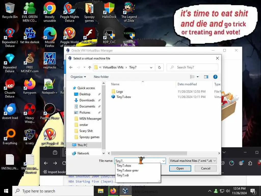Select Scary Shit folder in navigation pane
This screenshot has width=261, height=196.
tap(86, 131)
